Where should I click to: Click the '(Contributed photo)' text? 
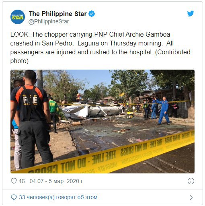pos(100,56)
